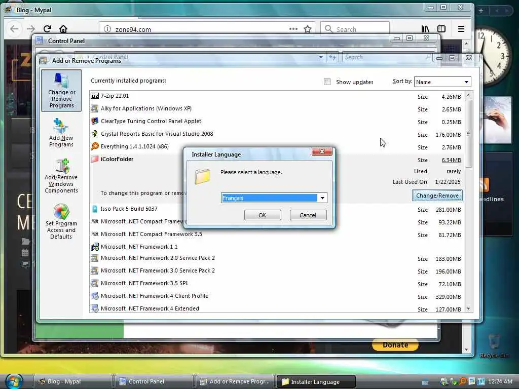Go to home page in Mypal browser

click(x=63, y=29)
